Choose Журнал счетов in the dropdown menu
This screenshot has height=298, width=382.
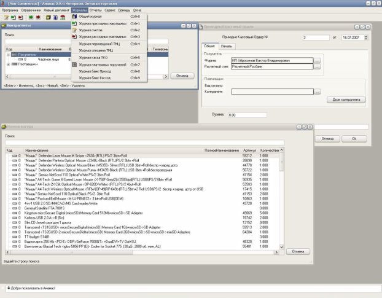(109, 30)
